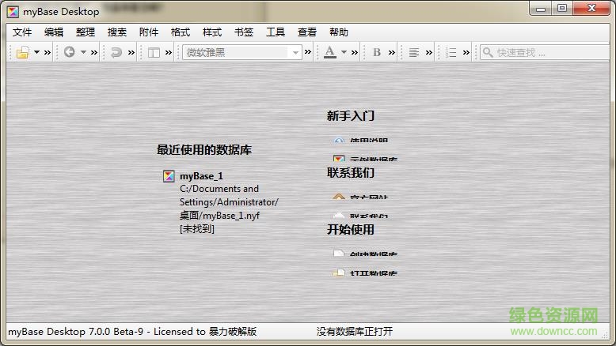Click the panel layout icon
Screen dimensions: 616x346
(154, 53)
